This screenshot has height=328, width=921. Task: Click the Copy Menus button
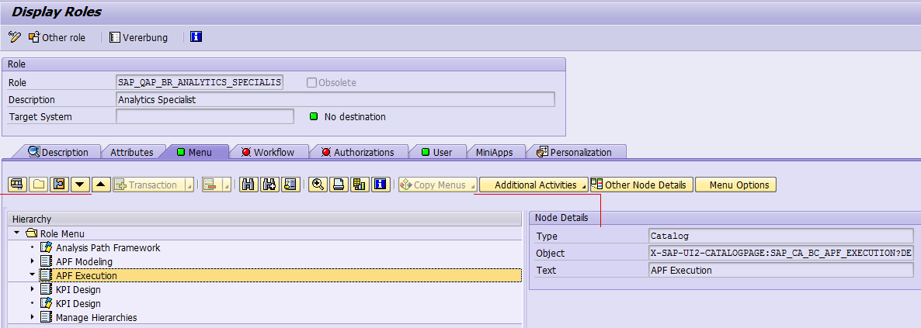[x=438, y=185]
